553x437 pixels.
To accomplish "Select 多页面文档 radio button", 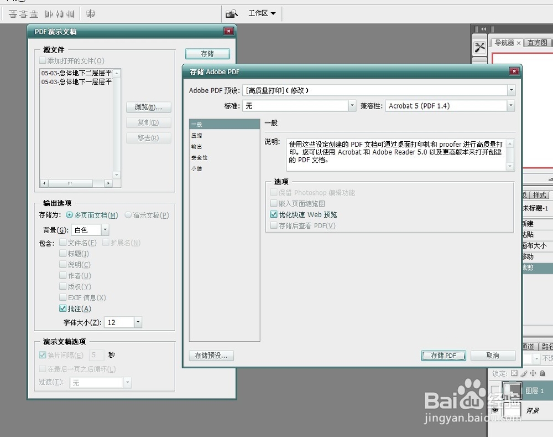I will coord(70,215).
